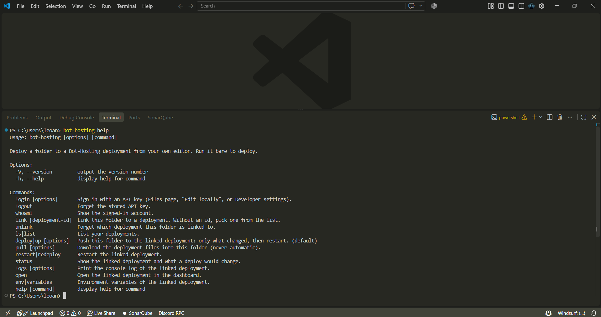This screenshot has height=317, width=601.
Task: Open the Copilot status icon
Action: [548, 313]
